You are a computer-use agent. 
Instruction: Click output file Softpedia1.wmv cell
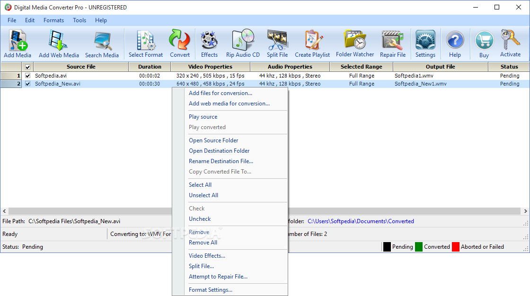coord(414,76)
